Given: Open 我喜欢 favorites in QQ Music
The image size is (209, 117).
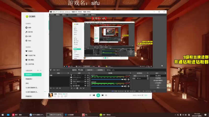Looking at the screenshot, I should (29, 51).
